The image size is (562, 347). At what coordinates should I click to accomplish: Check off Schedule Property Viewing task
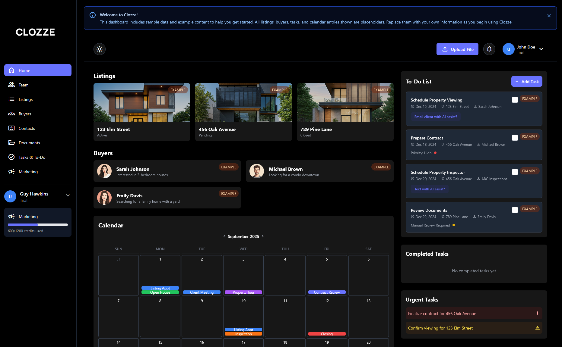pyautogui.click(x=515, y=100)
